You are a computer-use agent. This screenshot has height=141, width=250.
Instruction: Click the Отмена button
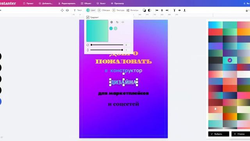(241, 134)
